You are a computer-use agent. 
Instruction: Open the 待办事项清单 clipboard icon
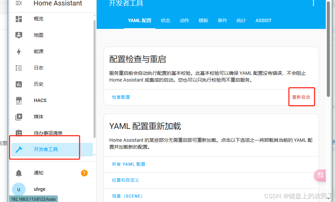click(19, 133)
